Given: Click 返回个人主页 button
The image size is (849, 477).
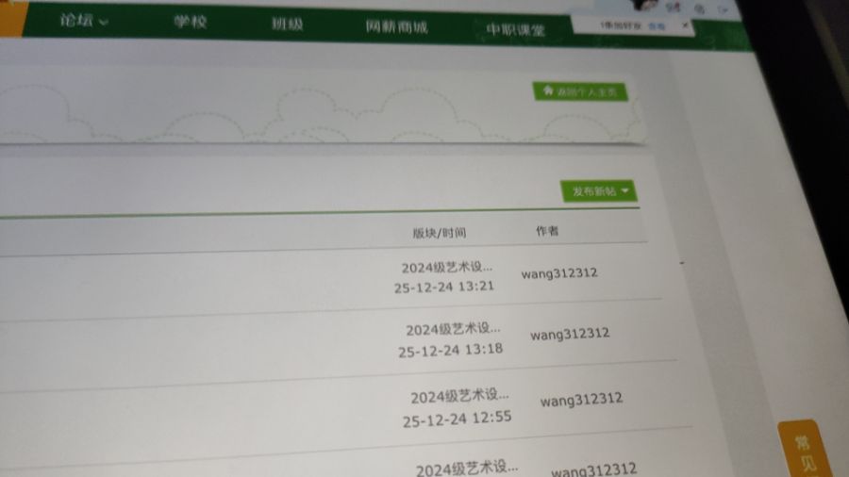Looking at the screenshot, I should 580,91.
